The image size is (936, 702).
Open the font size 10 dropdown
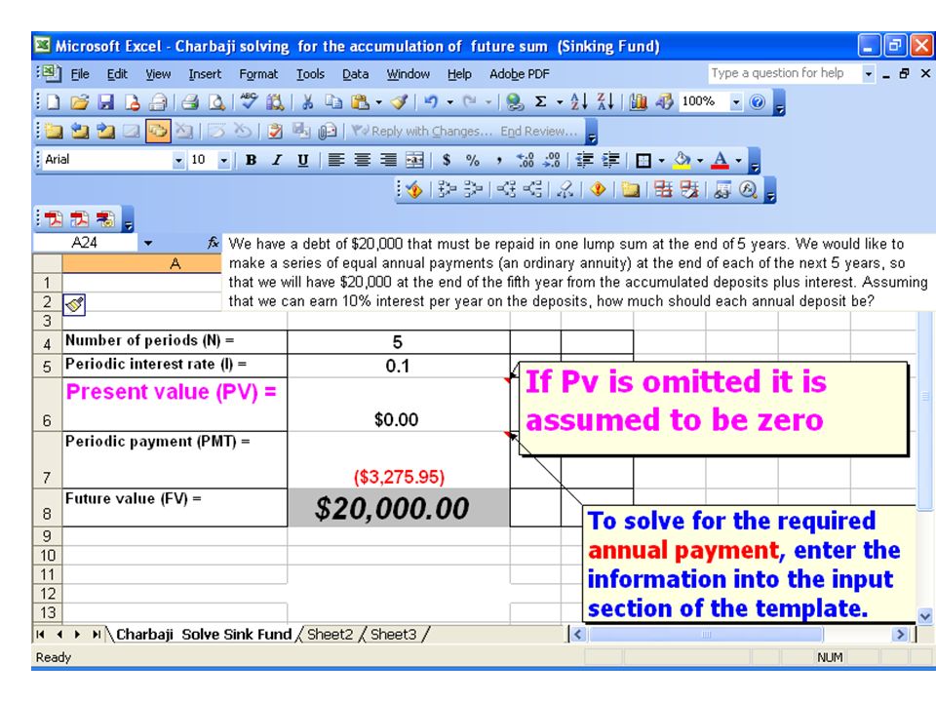(x=224, y=160)
